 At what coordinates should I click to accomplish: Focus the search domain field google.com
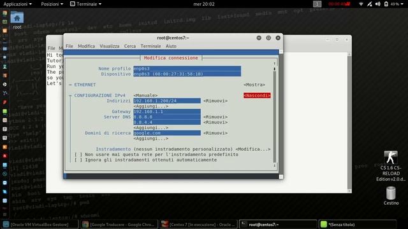point(167,133)
